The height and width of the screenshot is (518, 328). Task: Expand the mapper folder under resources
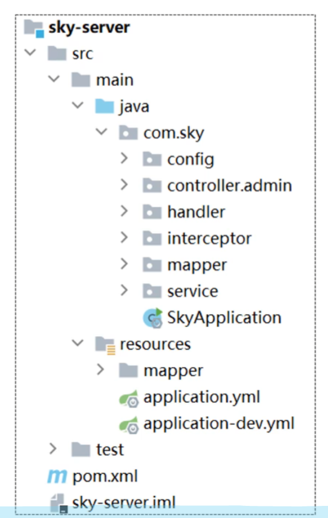pos(100,370)
